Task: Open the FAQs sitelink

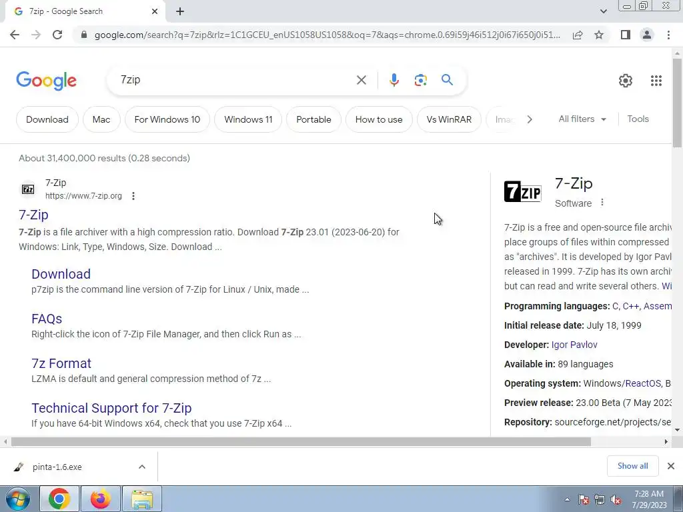Action: click(47, 319)
